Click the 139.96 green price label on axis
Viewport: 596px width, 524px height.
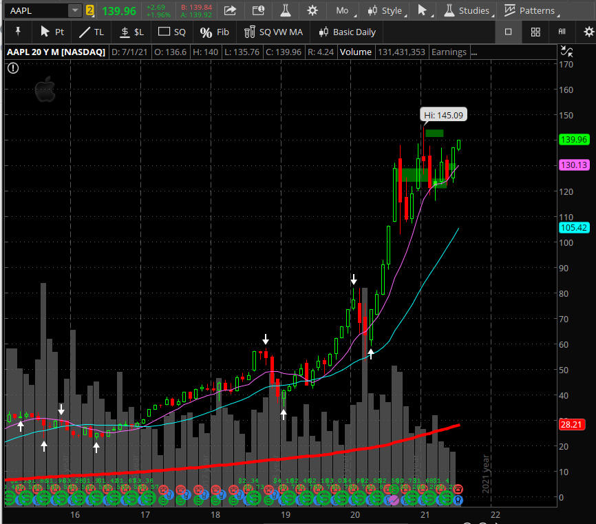[573, 140]
